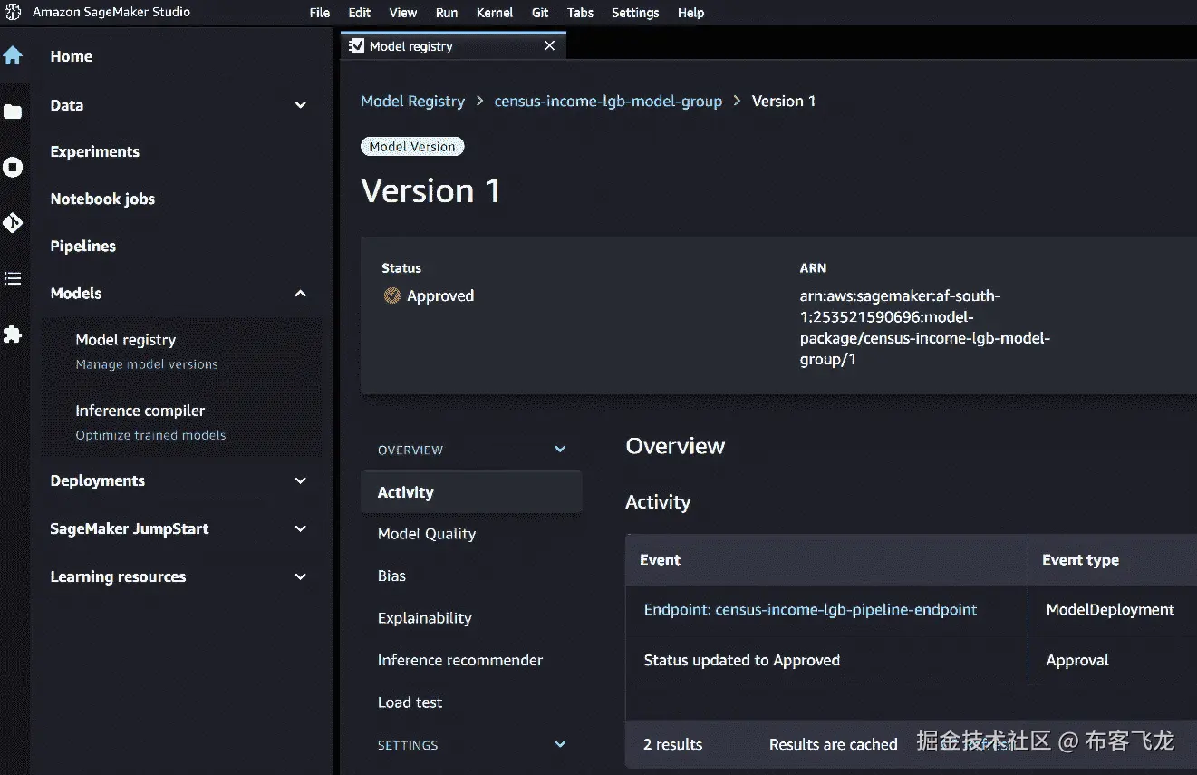
Task: Collapse the OVERVIEW section chevron
Action: coord(559,449)
